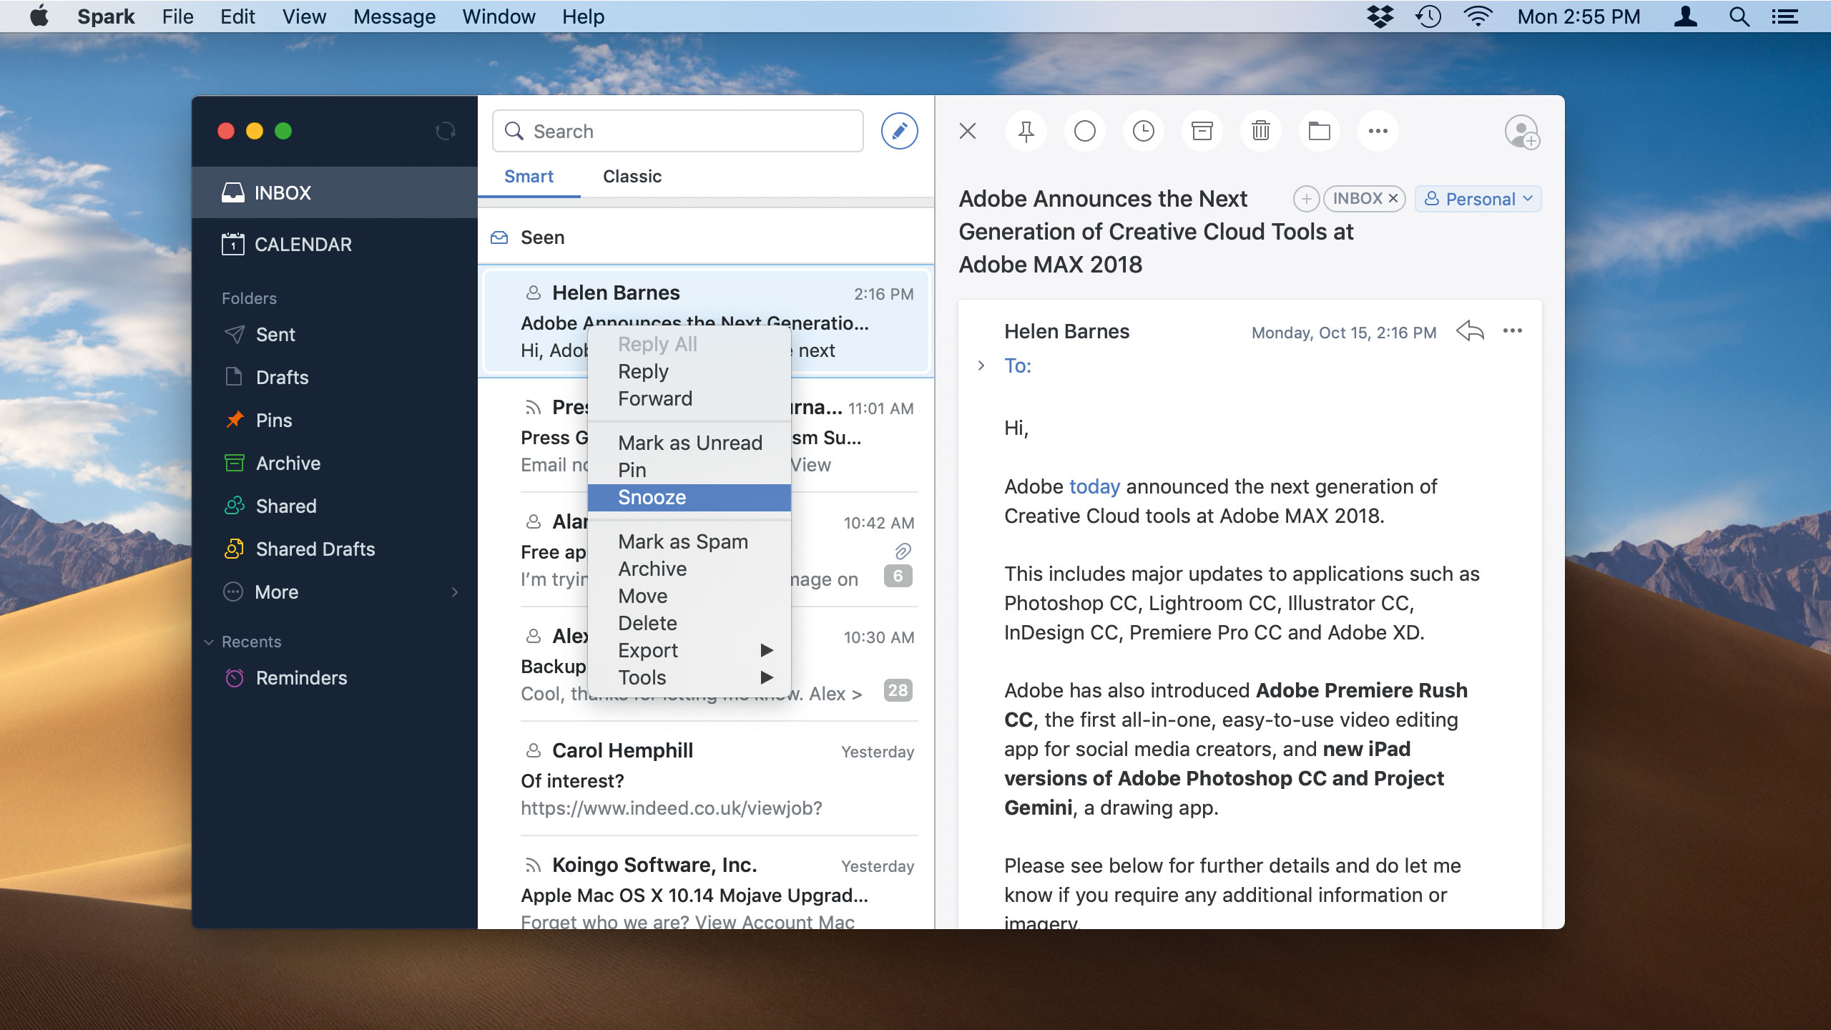Click the Dropbox menu bar icon
This screenshot has width=1831, height=1030.
(1380, 16)
